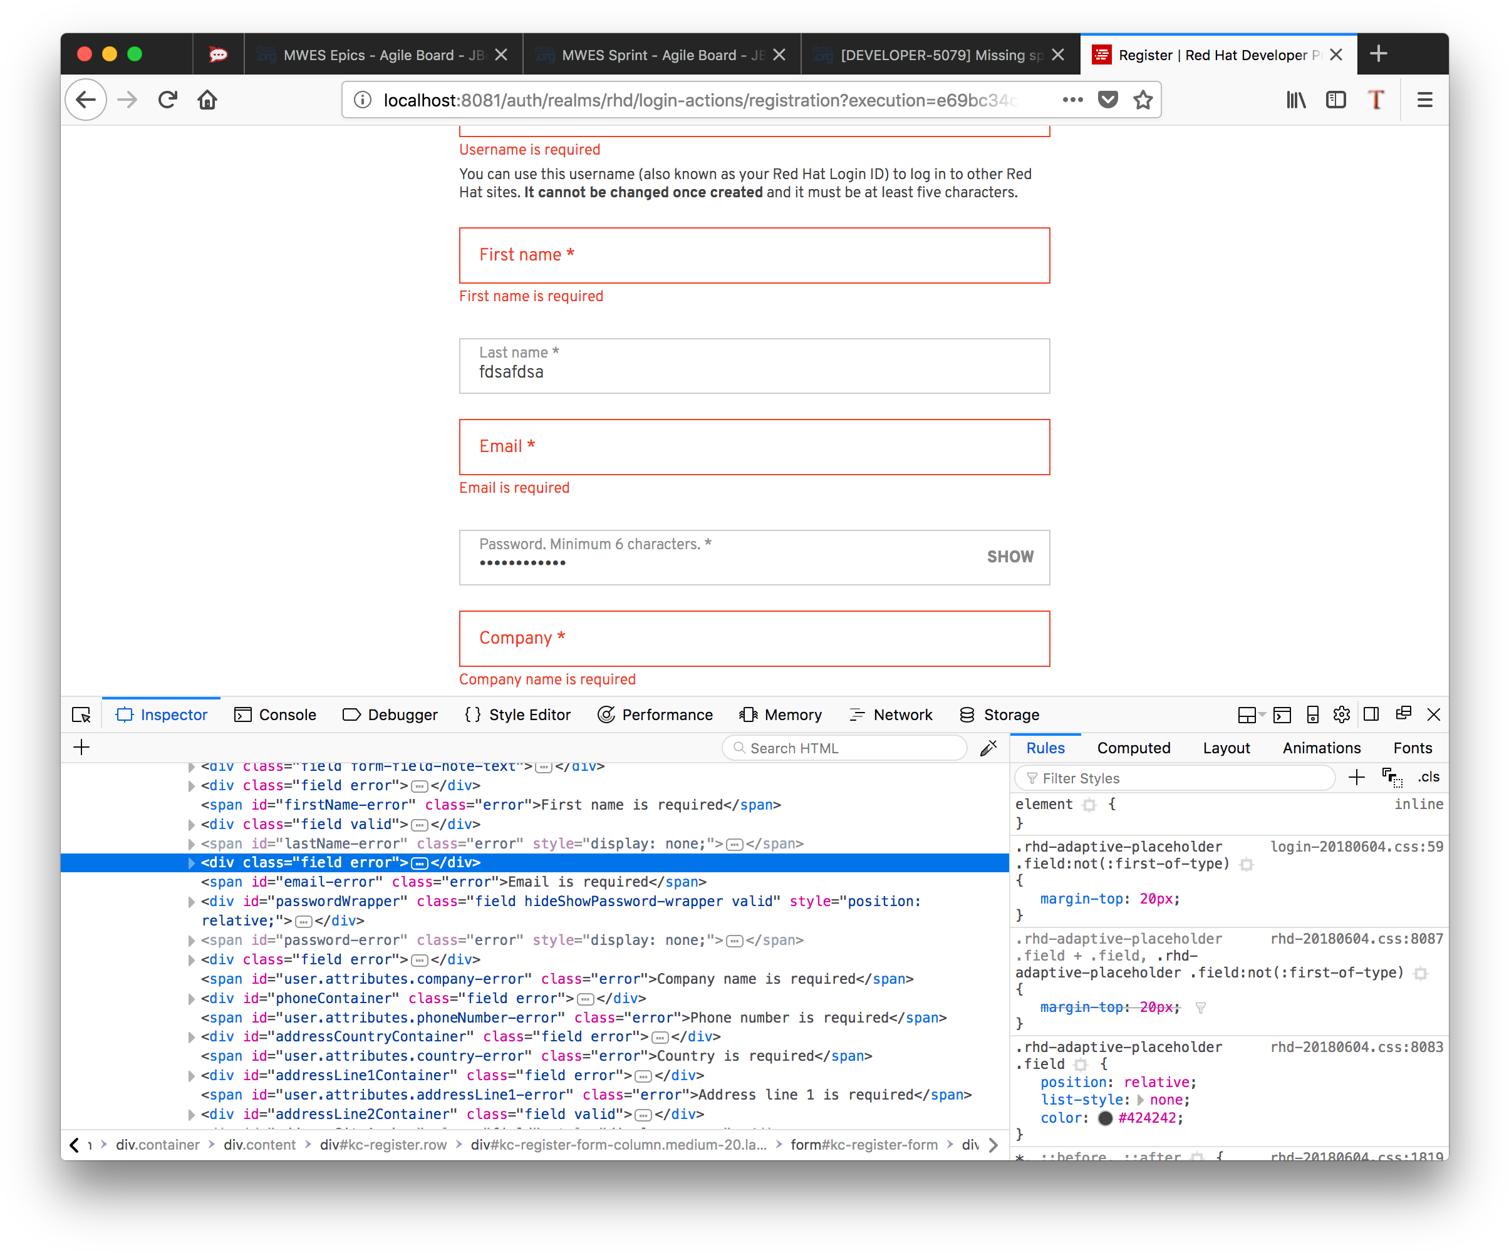Pick color from page with eyedropper
Screen dimensions: 1509x1253
pos(988,748)
